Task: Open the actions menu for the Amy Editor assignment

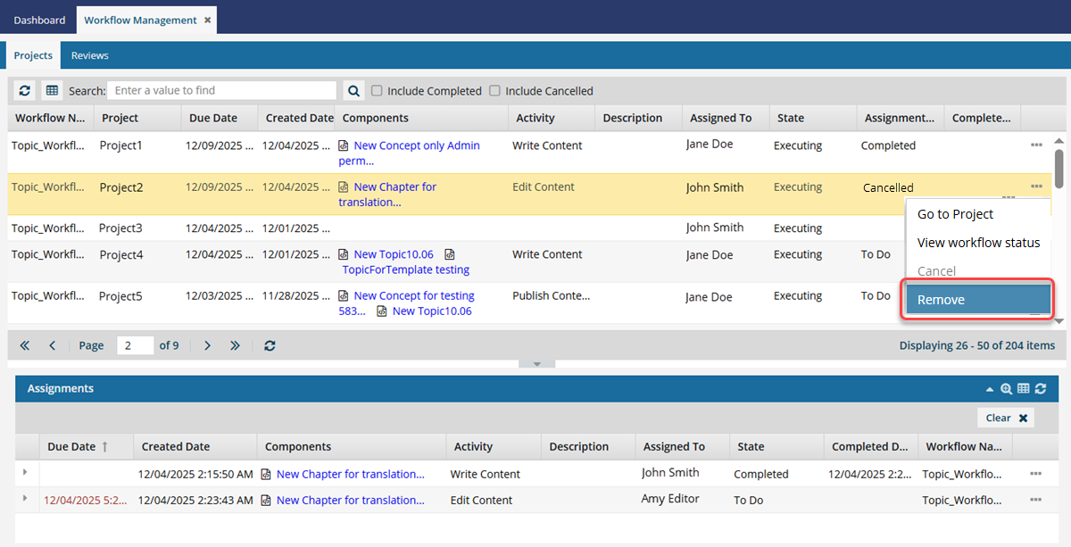Action: click(1036, 500)
